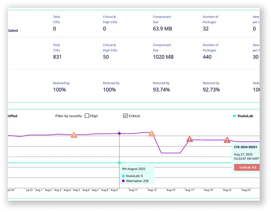Select the teal data point on Aug 9

click(119, 163)
